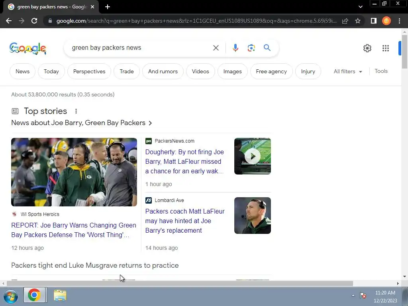Open Windows Explorer from the taskbar
The width and height of the screenshot is (408, 306).
60,296
